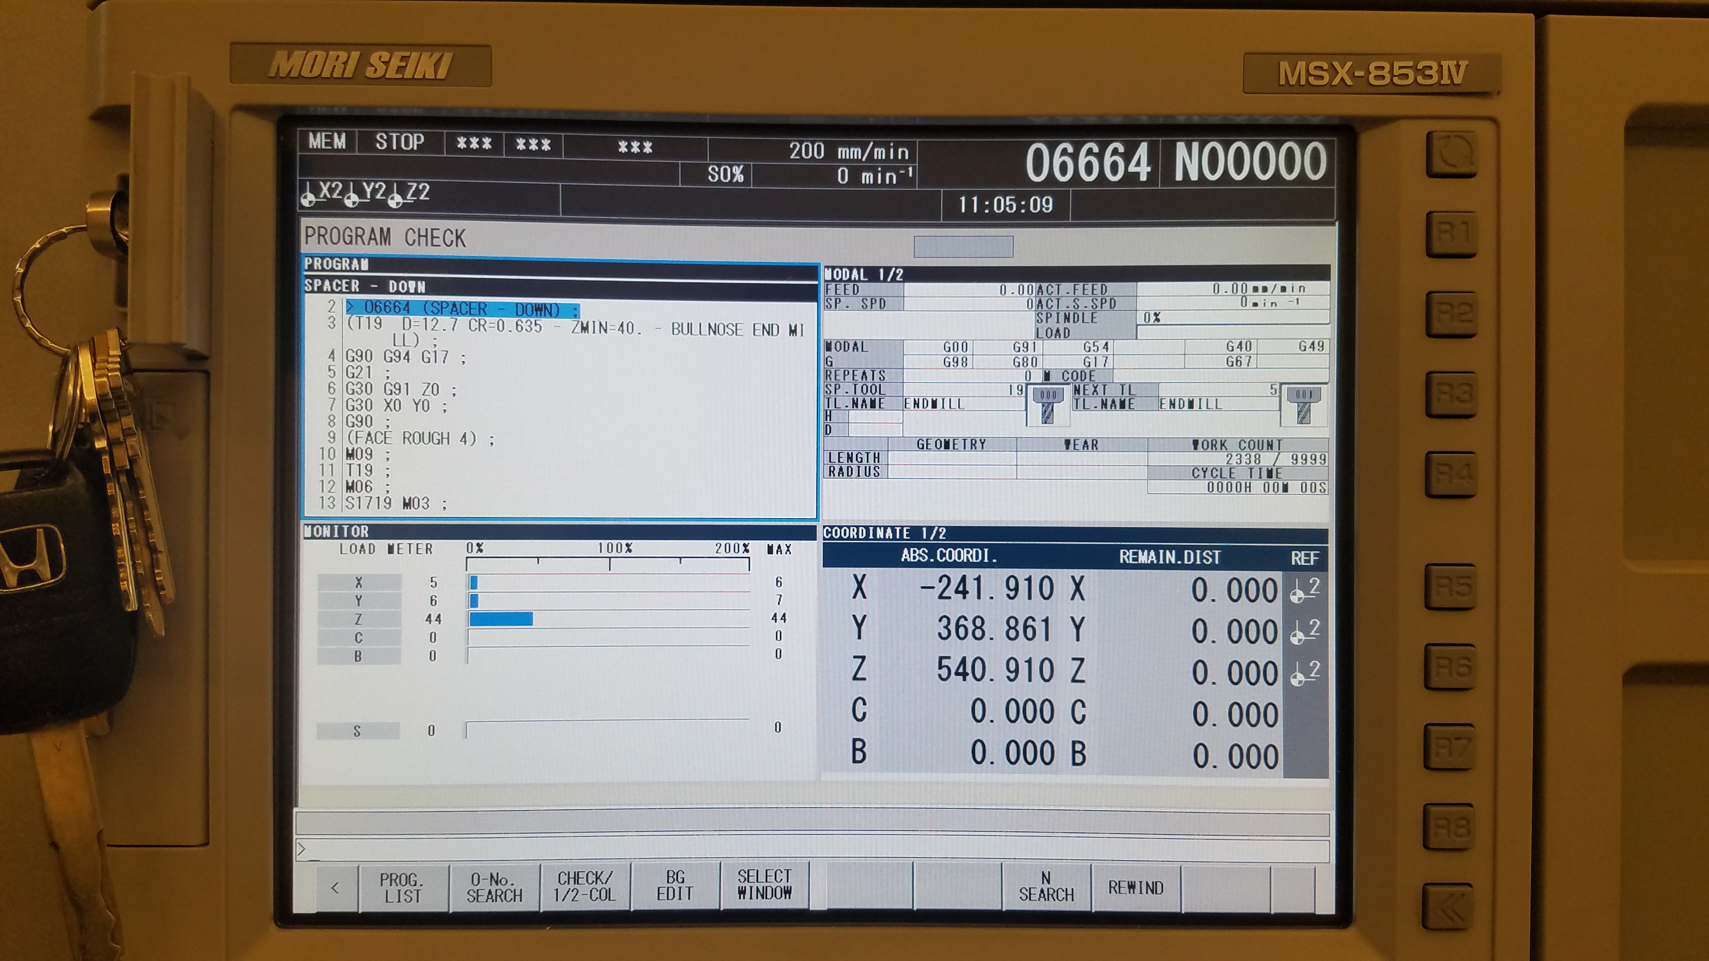1709x961 pixels.
Task: Push the R5 hardware key
Action: point(1451,586)
